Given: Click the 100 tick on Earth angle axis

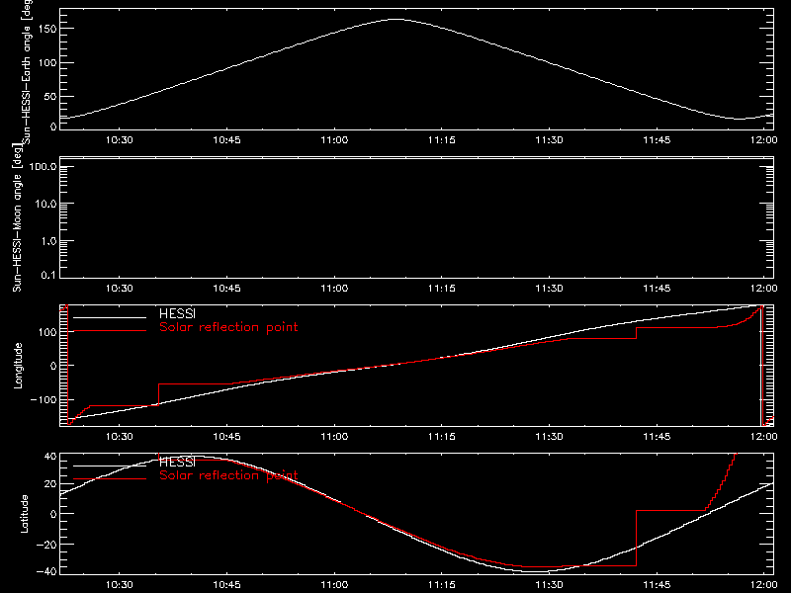Looking at the screenshot, I should [x=47, y=62].
